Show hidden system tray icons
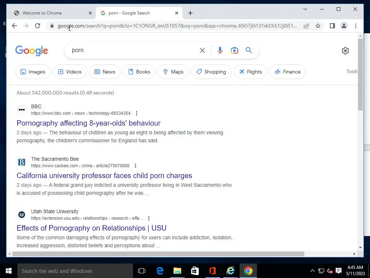The width and height of the screenshot is (370, 278). tap(313, 271)
